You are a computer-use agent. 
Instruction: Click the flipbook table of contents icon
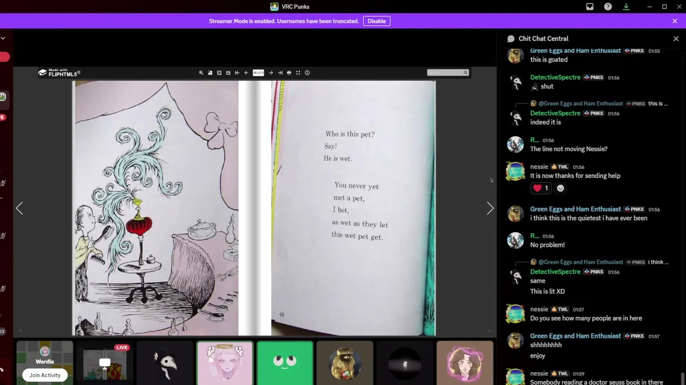click(219, 73)
